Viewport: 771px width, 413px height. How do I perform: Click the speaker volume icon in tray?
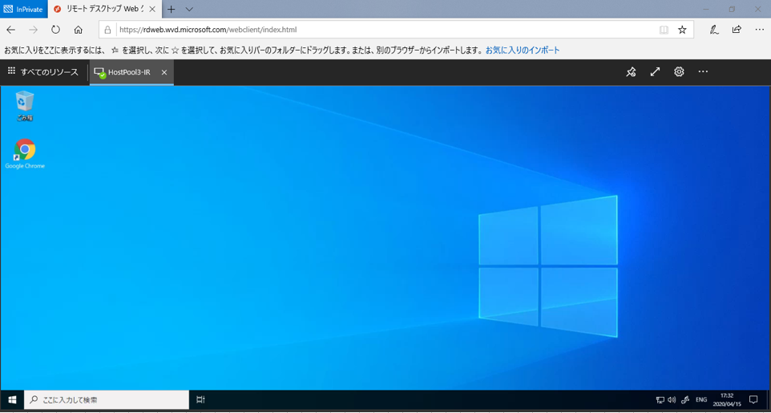coord(672,399)
